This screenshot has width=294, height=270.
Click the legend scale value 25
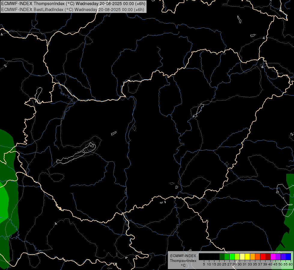[224, 264]
